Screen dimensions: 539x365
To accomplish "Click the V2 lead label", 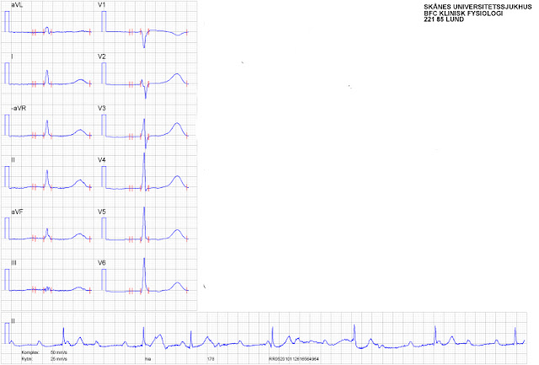I will click(x=102, y=56).
